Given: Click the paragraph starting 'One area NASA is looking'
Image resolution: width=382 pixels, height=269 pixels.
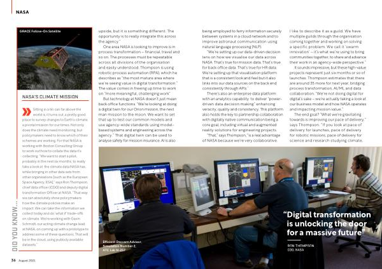Looking at the screenshot, I should click(x=139, y=70).
